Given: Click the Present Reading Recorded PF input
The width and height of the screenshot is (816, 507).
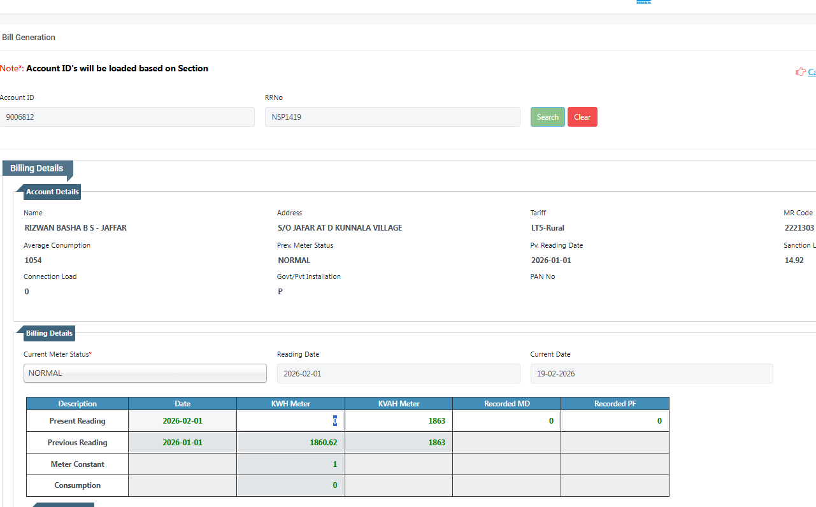Looking at the screenshot, I should (615, 421).
